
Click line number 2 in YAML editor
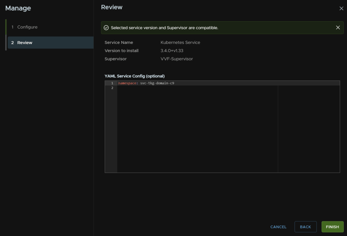[112, 88]
